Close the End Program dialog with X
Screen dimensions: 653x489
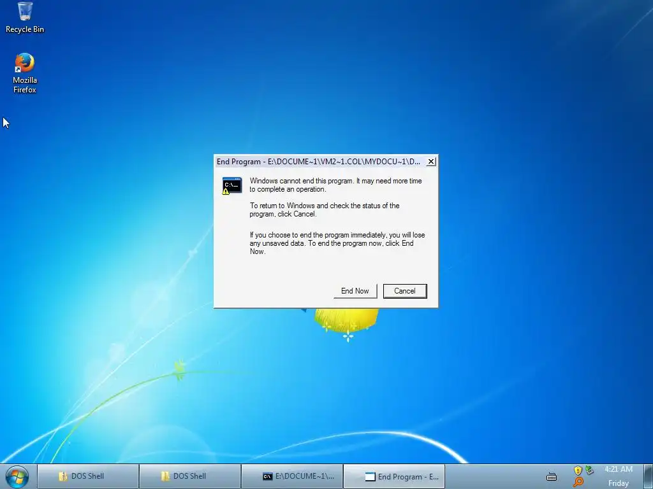click(431, 161)
